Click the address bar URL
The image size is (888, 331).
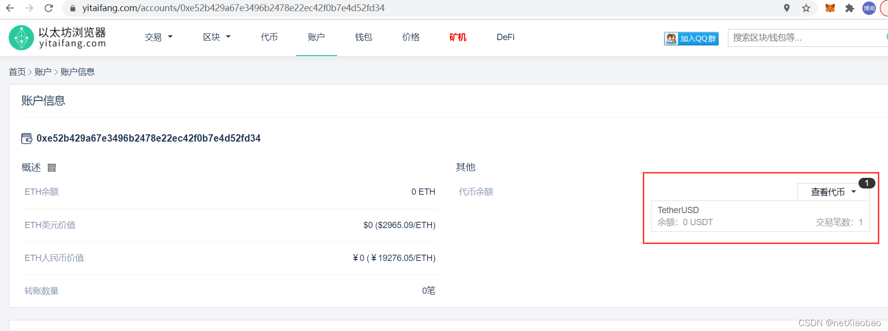(x=233, y=8)
